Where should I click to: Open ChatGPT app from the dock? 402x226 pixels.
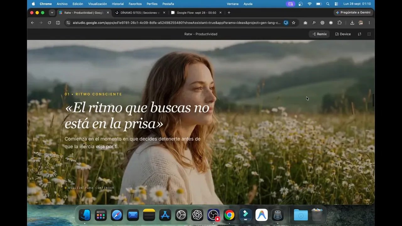(197, 215)
